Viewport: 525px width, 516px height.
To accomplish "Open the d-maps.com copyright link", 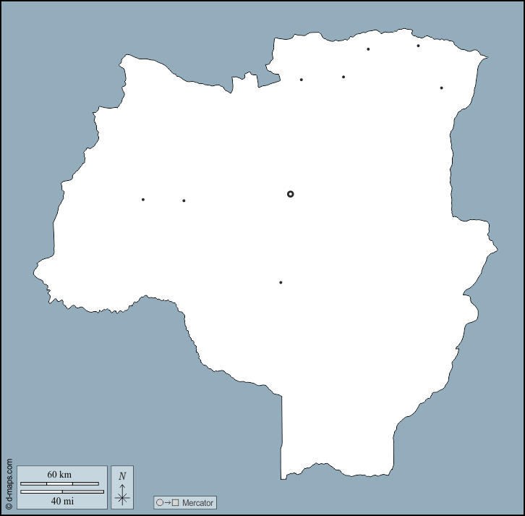I will (9, 485).
